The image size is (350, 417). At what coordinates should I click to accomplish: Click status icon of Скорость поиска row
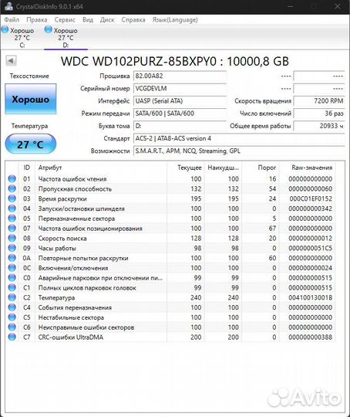pos(12,238)
